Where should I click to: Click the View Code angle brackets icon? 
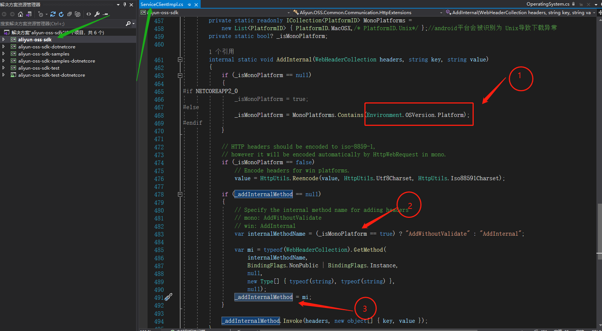coord(89,14)
